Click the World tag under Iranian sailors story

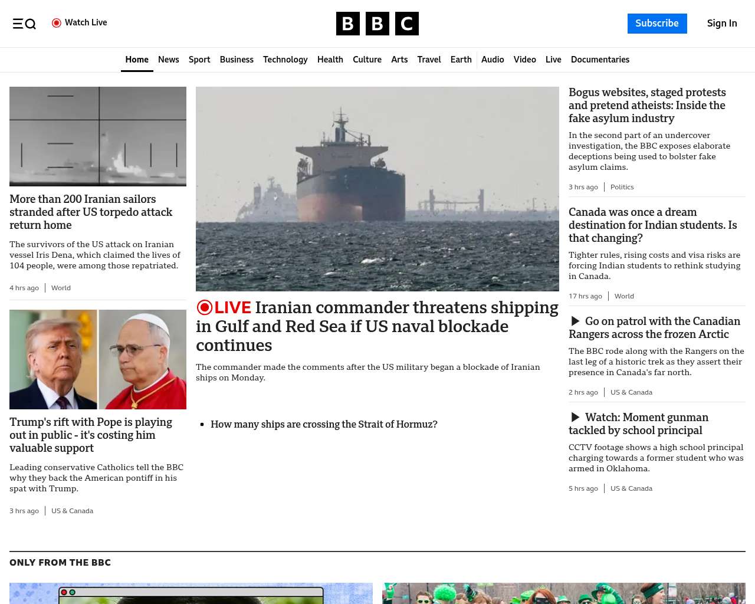[61, 288]
